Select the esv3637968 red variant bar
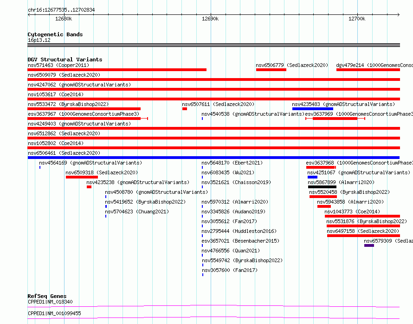 321,167
